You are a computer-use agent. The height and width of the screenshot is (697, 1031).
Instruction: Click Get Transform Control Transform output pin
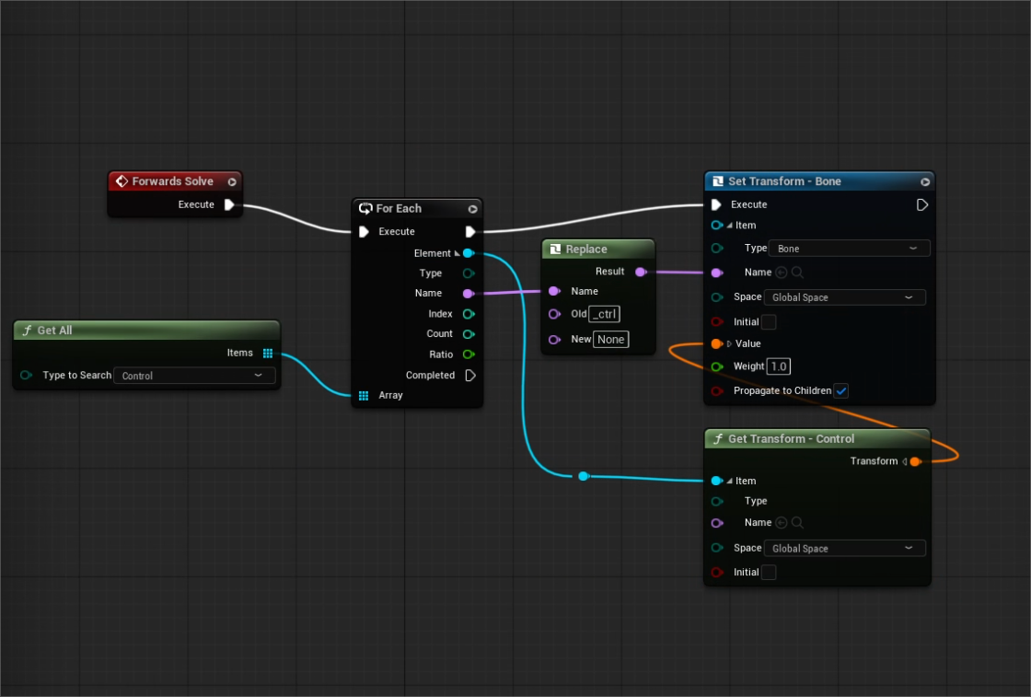pyautogui.click(x=915, y=461)
